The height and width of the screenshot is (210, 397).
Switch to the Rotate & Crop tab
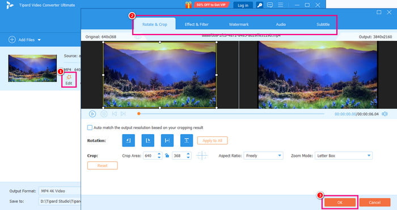[154, 24]
